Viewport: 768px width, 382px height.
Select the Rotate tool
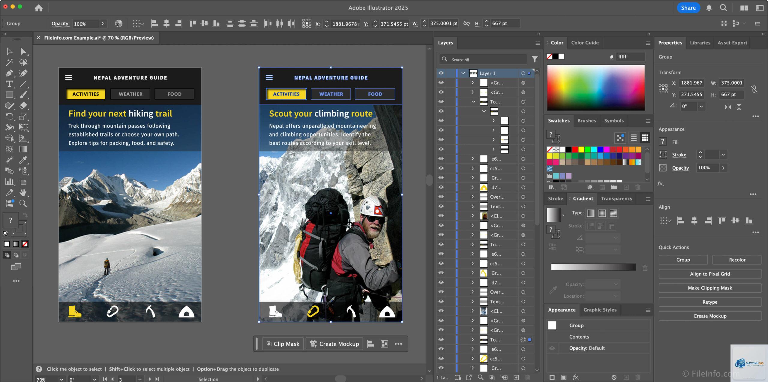(x=9, y=116)
